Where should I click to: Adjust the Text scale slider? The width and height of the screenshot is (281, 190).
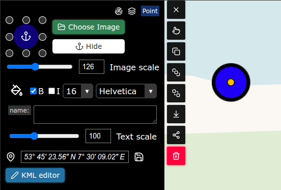click(44, 136)
